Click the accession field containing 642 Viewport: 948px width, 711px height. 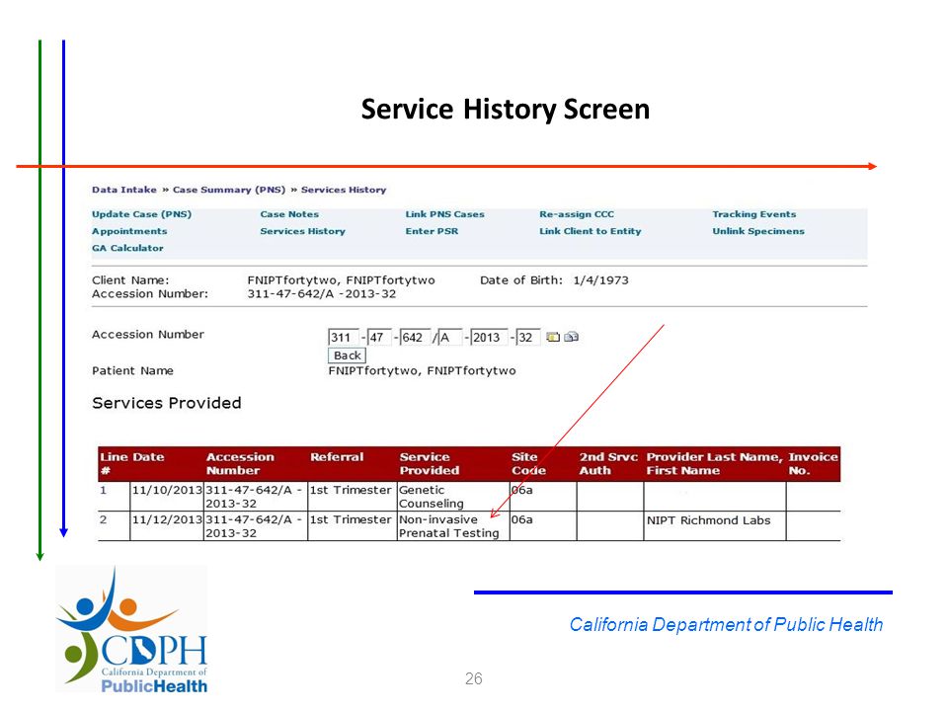click(416, 338)
